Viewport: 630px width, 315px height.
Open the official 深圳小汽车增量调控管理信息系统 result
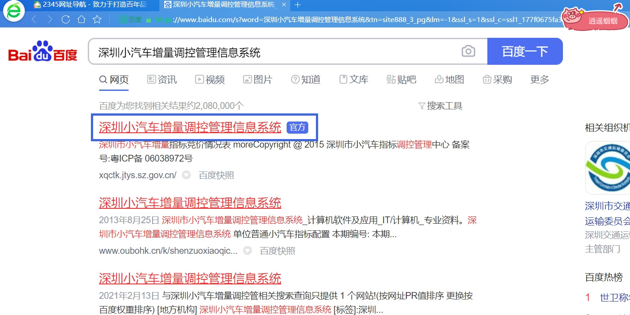pos(190,127)
